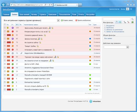Click the magnifier search icon beside search box

(x=132, y=19)
